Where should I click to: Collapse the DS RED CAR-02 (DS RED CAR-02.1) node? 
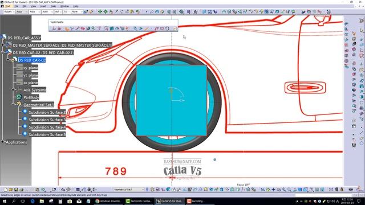coord(3,52)
